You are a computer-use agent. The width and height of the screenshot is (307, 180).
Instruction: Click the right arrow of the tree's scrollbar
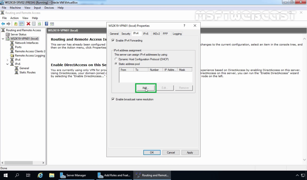(43, 163)
